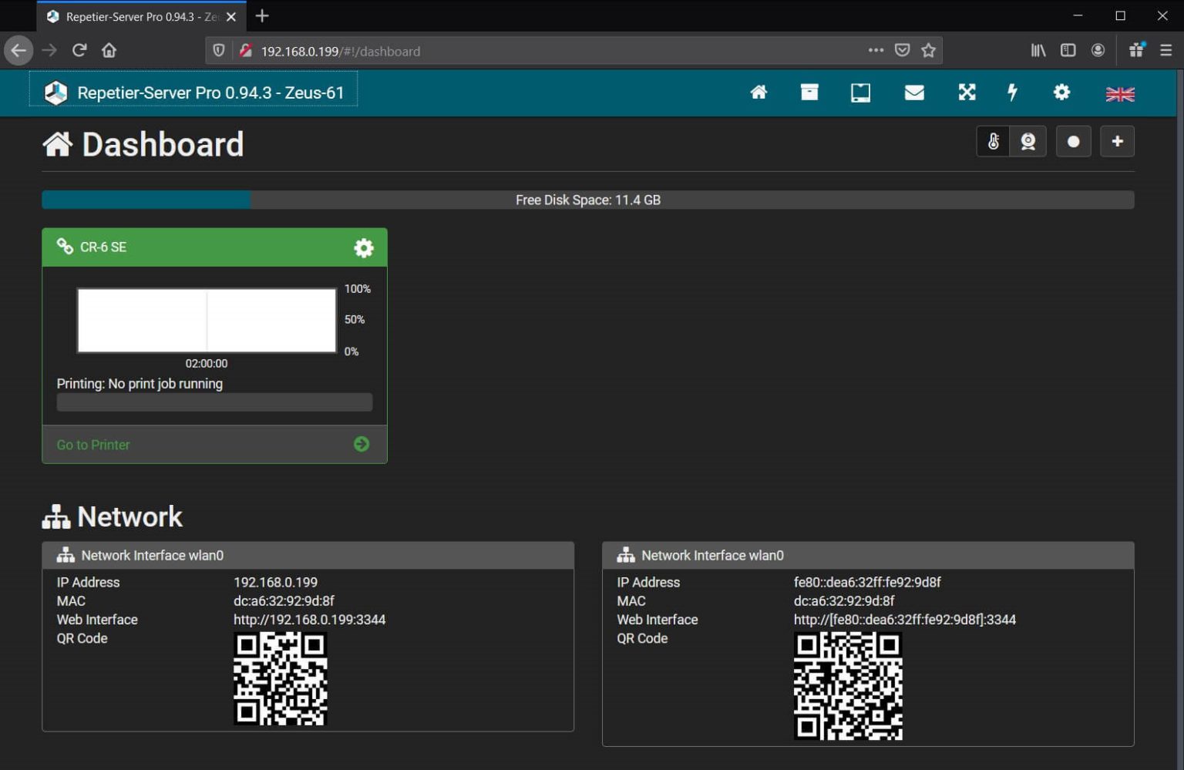This screenshot has width=1184, height=770.
Task: Open global actions via the lightning icon
Action: tap(1012, 92)
